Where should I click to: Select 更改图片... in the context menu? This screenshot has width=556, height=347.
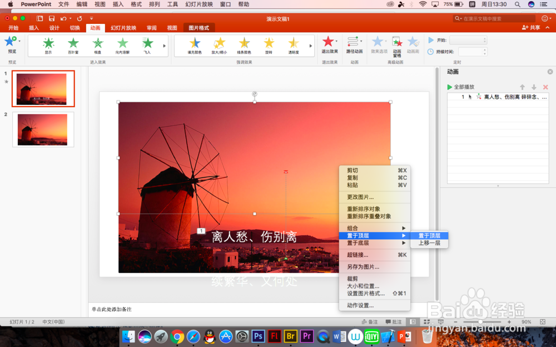pyautogui.click(x=374, y=197)
